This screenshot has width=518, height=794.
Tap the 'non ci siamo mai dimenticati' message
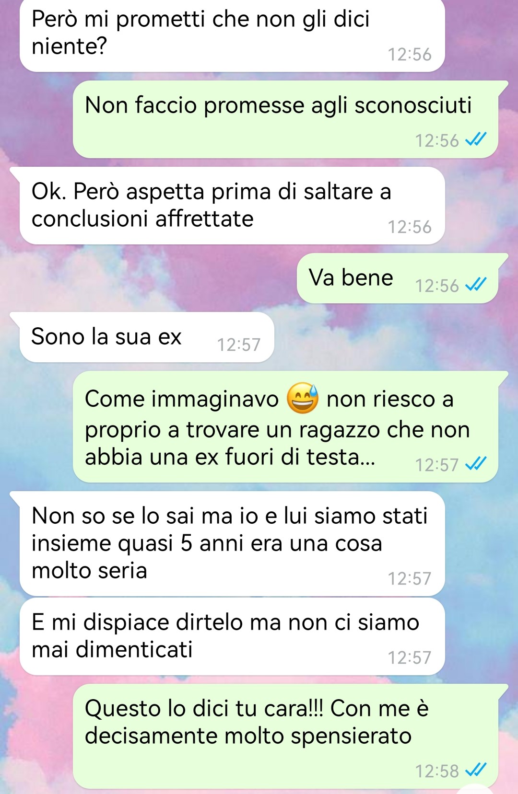tap(232, 636)
